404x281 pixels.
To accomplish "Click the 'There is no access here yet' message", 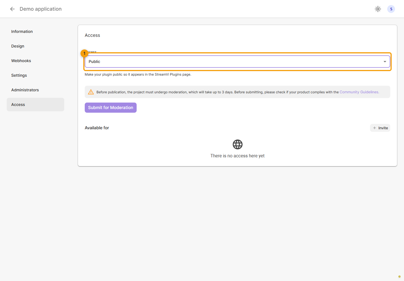I will pyautogui.click(x=238, y=156).
